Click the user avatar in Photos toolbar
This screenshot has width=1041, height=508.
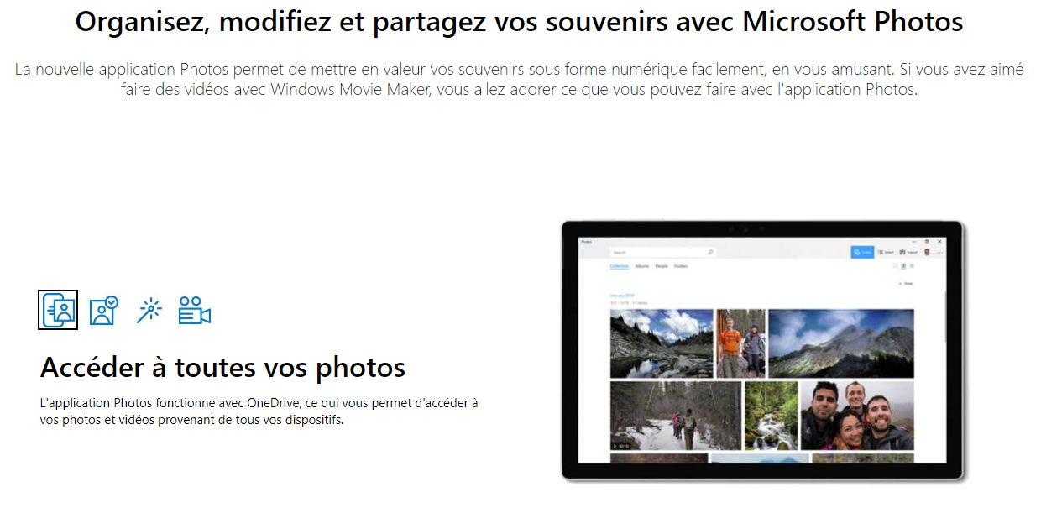coord(927,252)
